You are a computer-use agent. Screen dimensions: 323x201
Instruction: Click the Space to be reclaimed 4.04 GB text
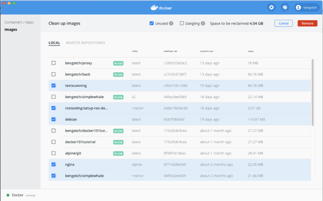pos(237,23)
